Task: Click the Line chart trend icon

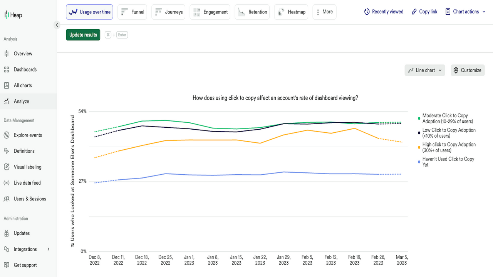Action: click(x=411, y=70)
